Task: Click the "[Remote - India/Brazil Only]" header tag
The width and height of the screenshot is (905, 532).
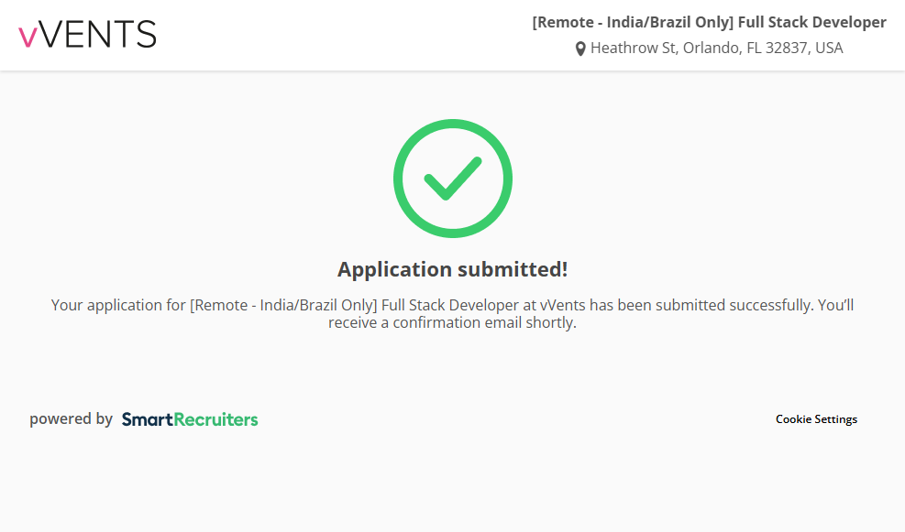Action: (633, 22)
